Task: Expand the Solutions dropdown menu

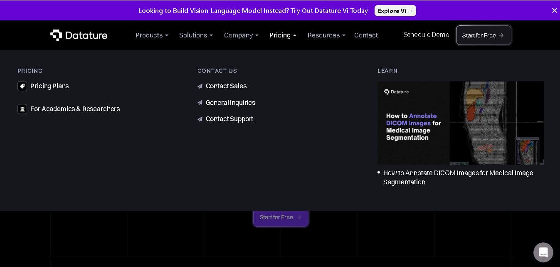Action: [x=196, y=35]
